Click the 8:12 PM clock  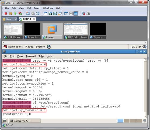click(136, 47)
